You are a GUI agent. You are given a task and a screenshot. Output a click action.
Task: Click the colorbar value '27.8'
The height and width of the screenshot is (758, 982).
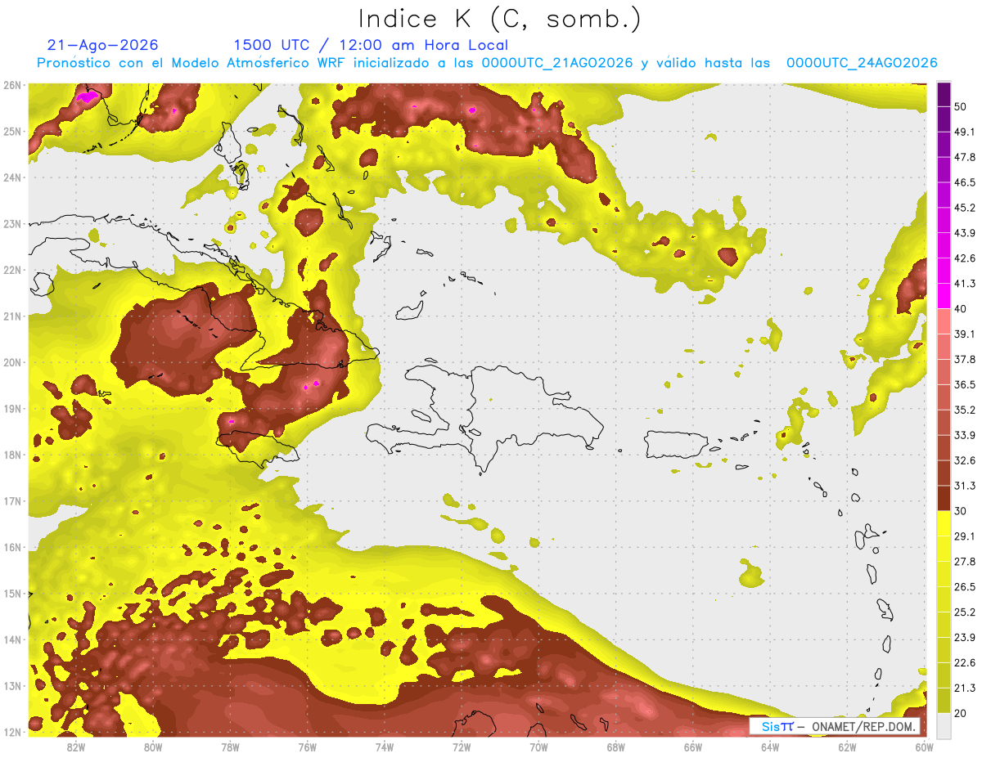966,562
